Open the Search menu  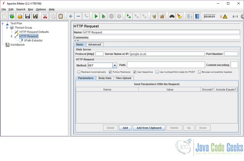coord(21,9)
